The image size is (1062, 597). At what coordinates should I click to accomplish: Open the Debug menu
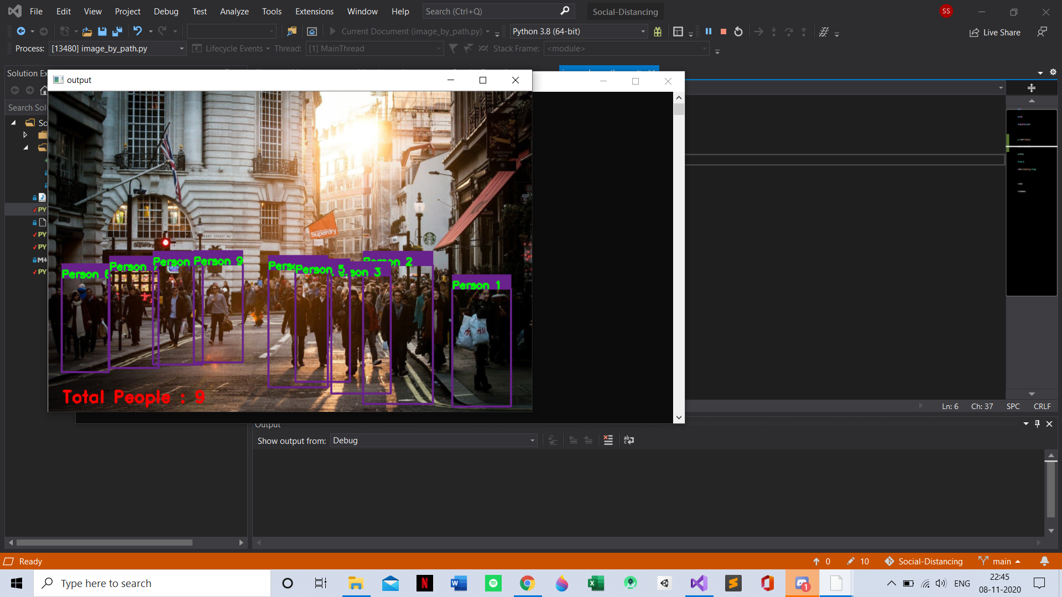click(x=166, y=11)
